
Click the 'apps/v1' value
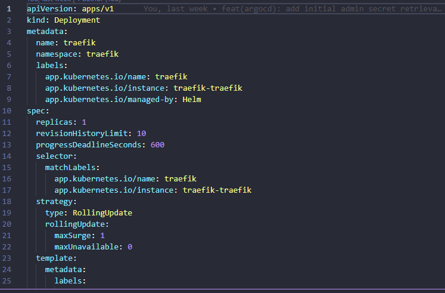[x=98, y=9]
